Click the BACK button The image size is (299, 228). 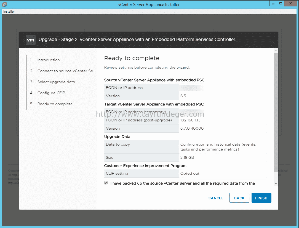pyautogui.click(x=239, y=198)
